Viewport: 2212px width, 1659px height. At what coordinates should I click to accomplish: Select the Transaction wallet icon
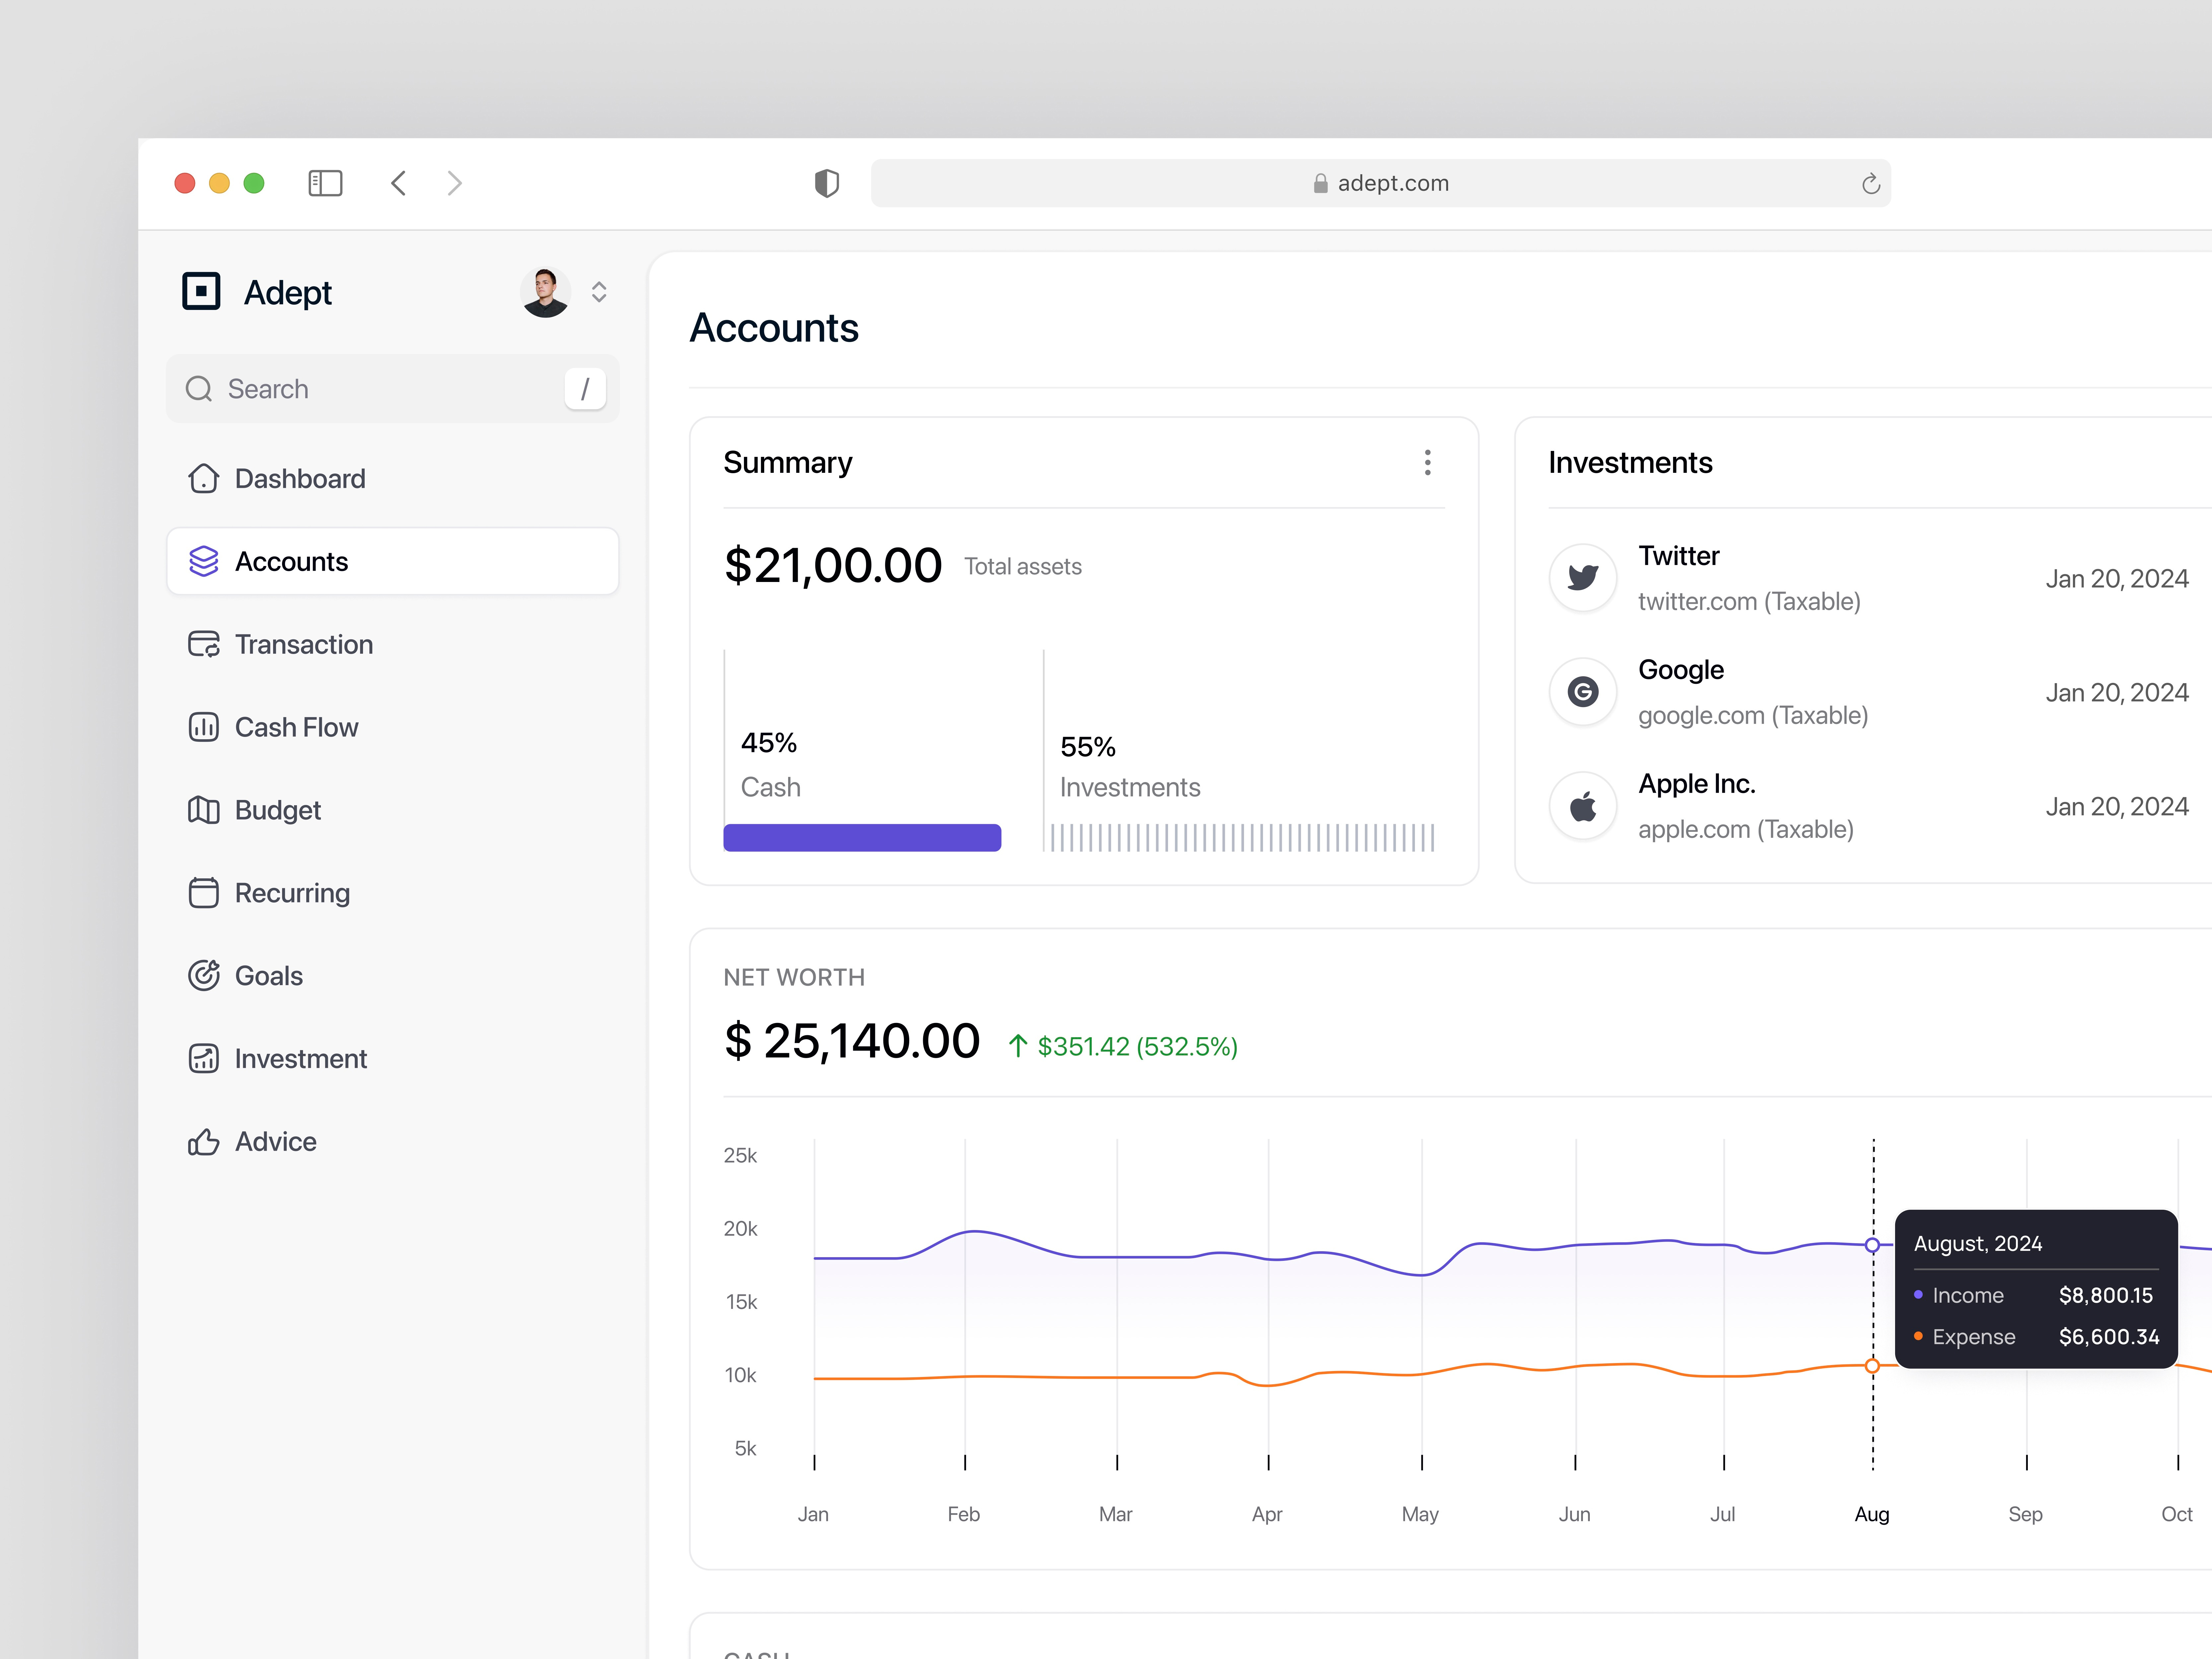(203, 644)
